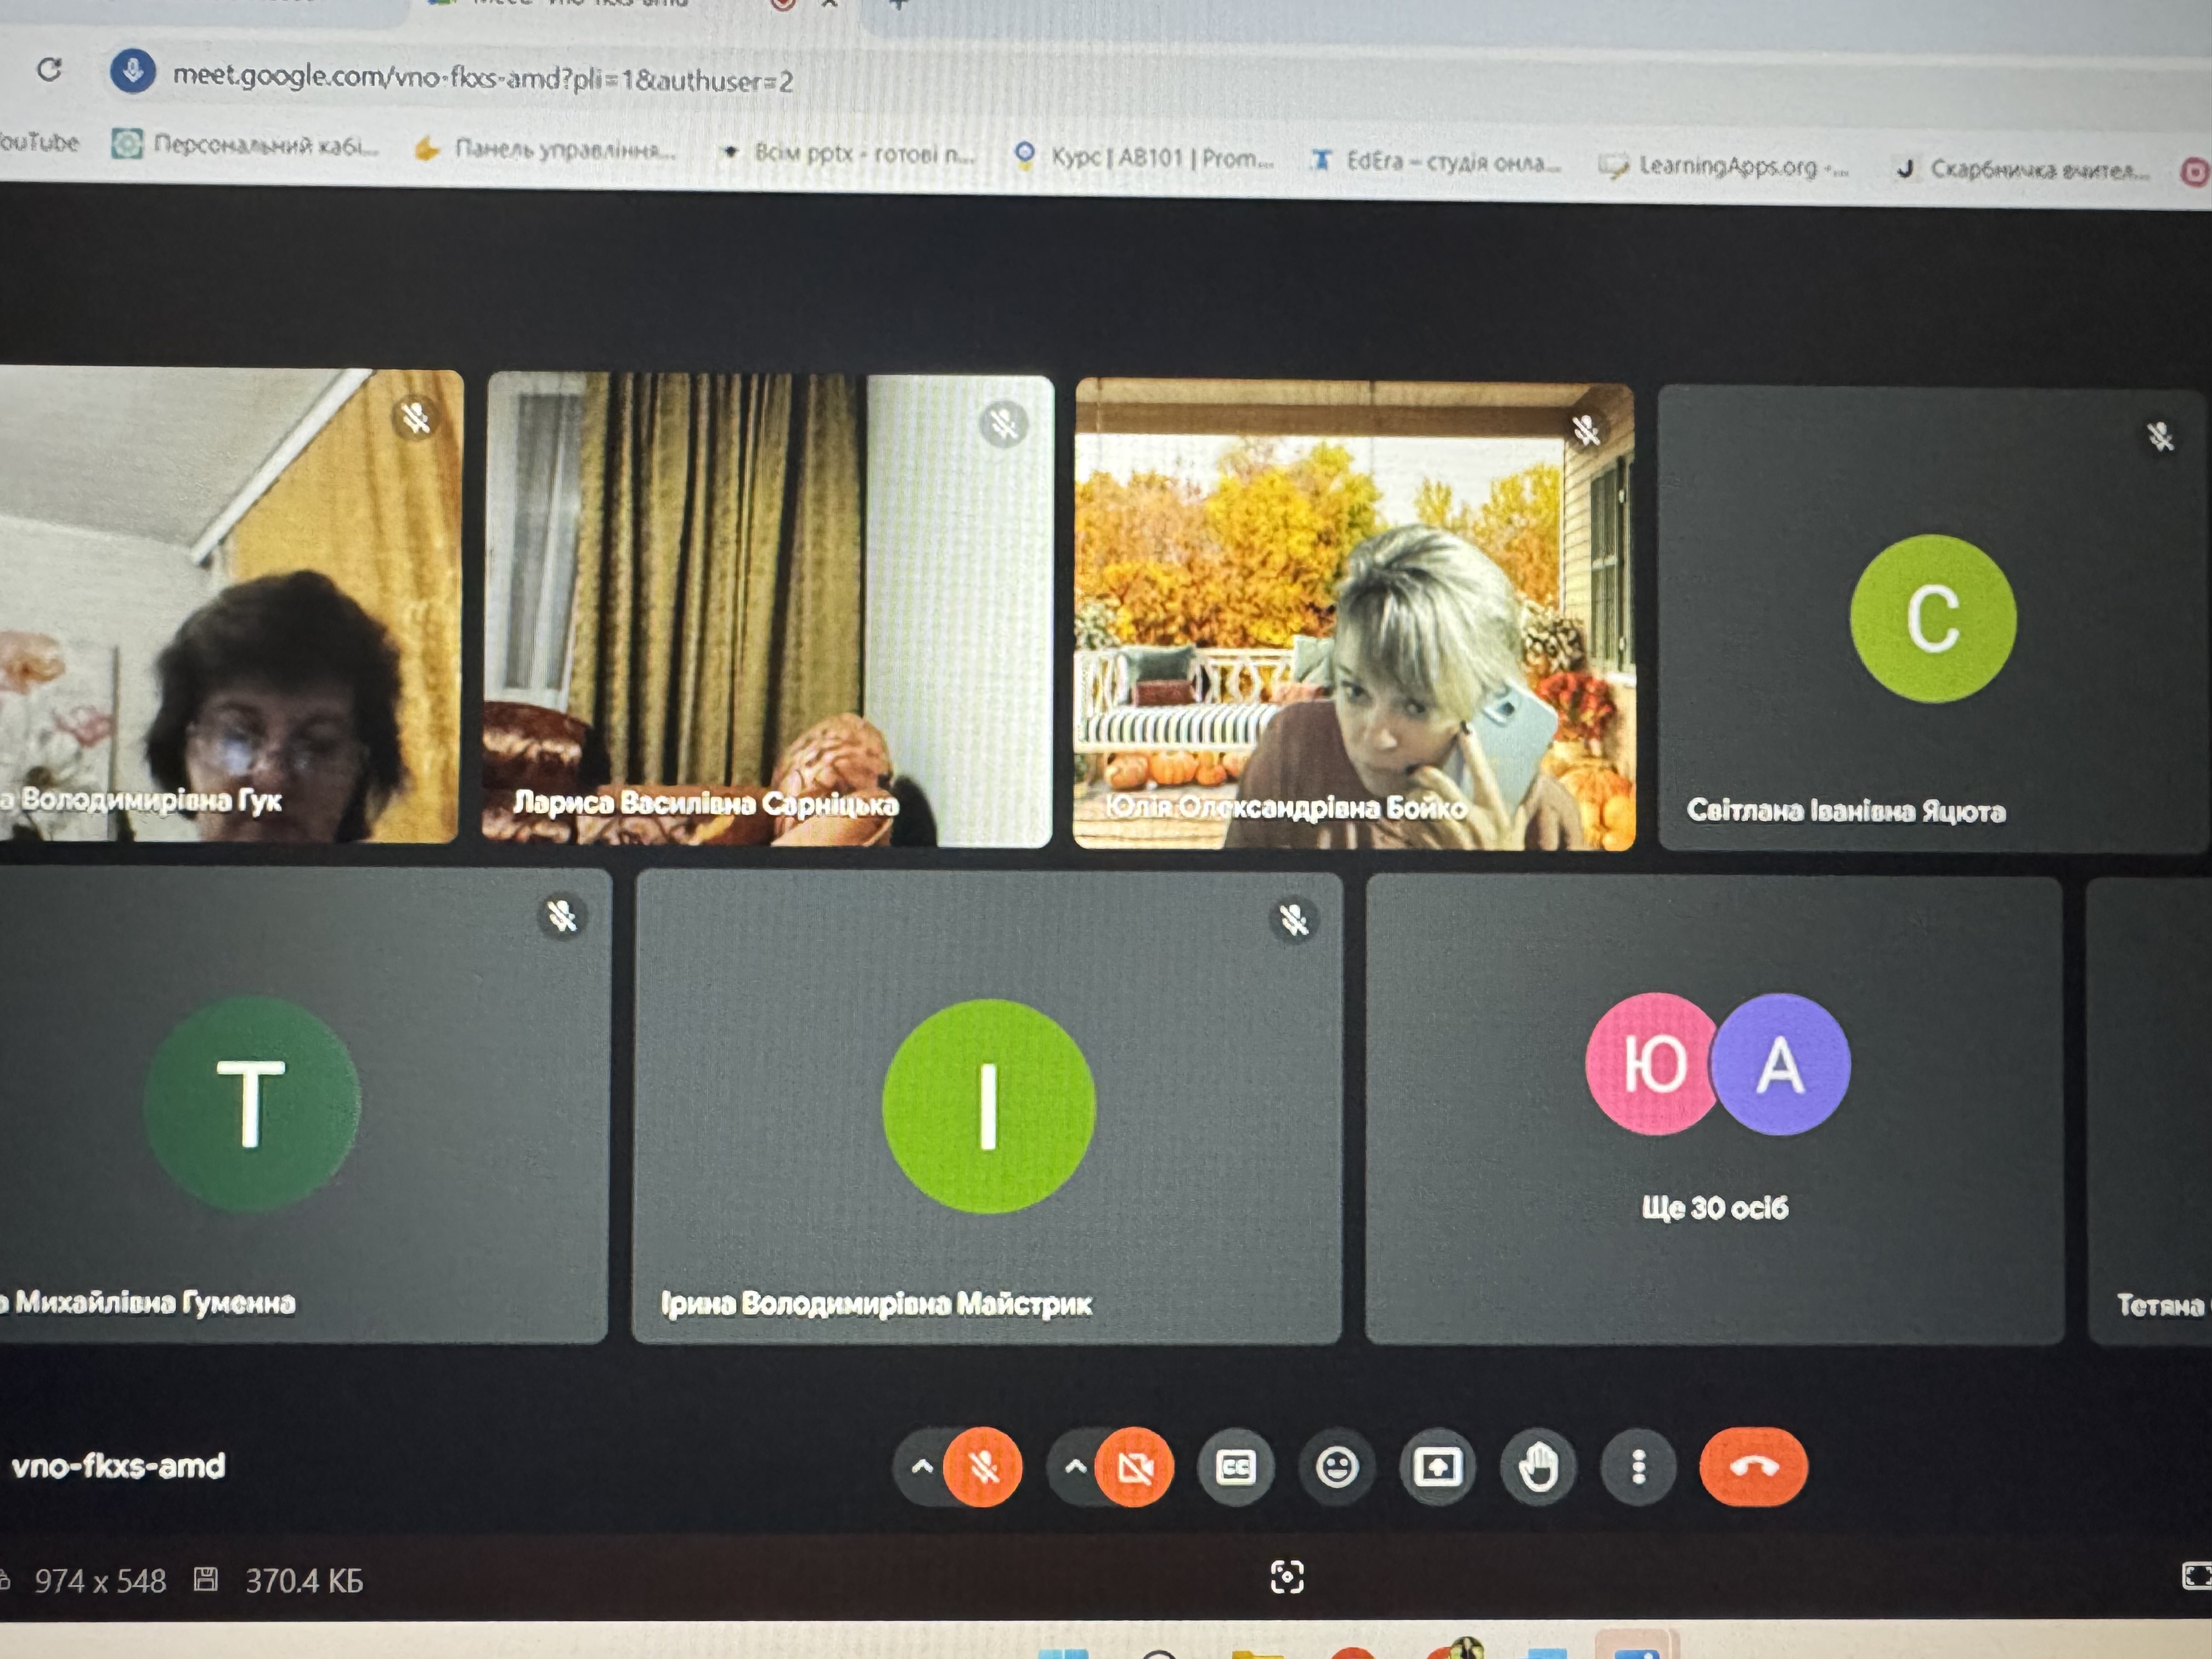Click the green T avatar of Михайлівна Гуменна
The width and height of the screenshot is (2212, 1659).
250,1104
